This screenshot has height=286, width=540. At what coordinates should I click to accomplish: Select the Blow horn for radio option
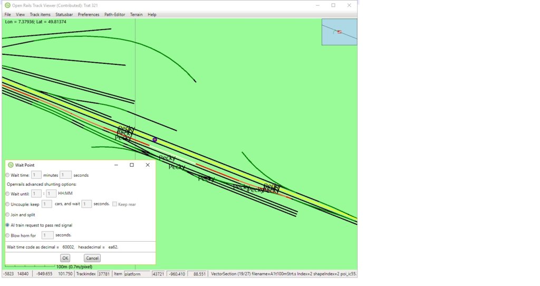pyautogui.click(x=7, y=235)
